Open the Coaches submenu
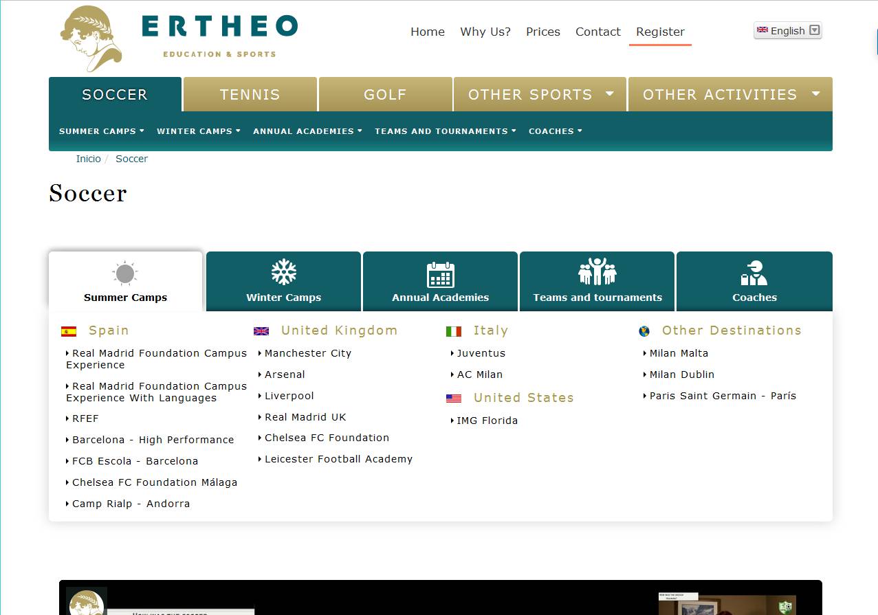Screen dimensions: 878x615 556,131
